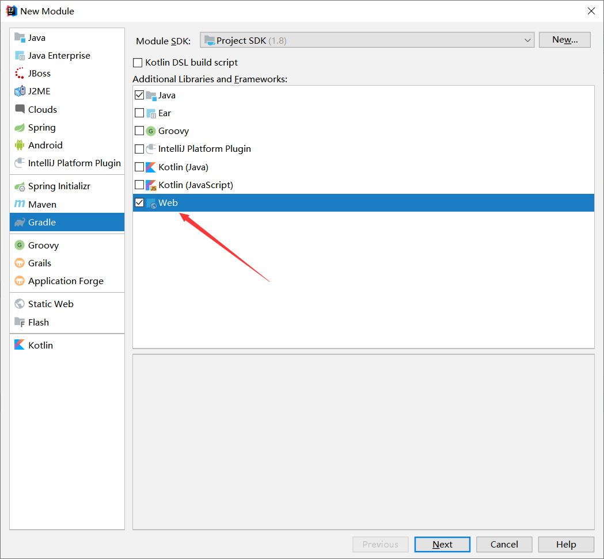This screenshot has width=604, height=559.
Task: Click the IntelliJ logo in title bar
Action: click(12, 11)
